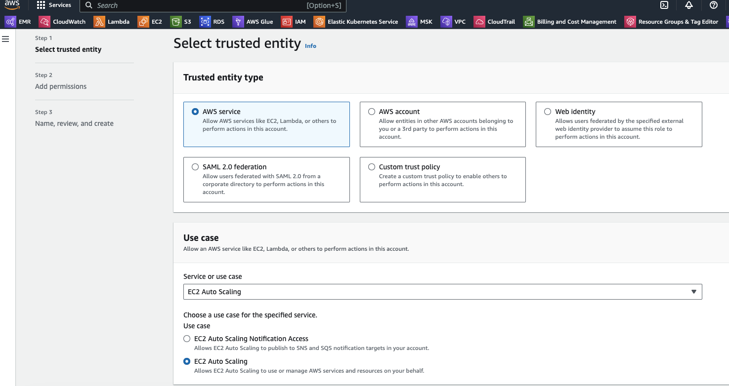Open the VPC icon shortcut

pyautogui.click(x=446, y=22)
